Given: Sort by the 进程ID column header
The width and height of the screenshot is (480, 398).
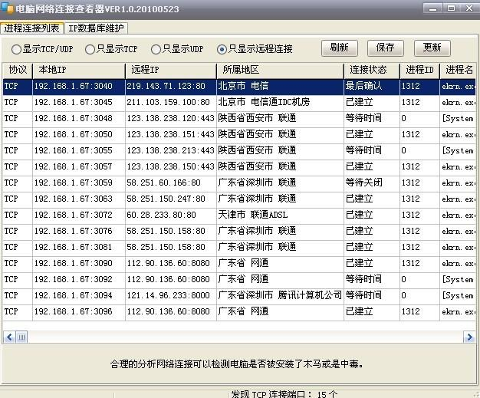Looking at the screenshot, I should [x=419, y=70].
